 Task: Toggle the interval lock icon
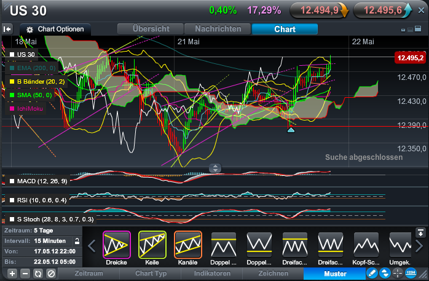click(x=77, y=241)
